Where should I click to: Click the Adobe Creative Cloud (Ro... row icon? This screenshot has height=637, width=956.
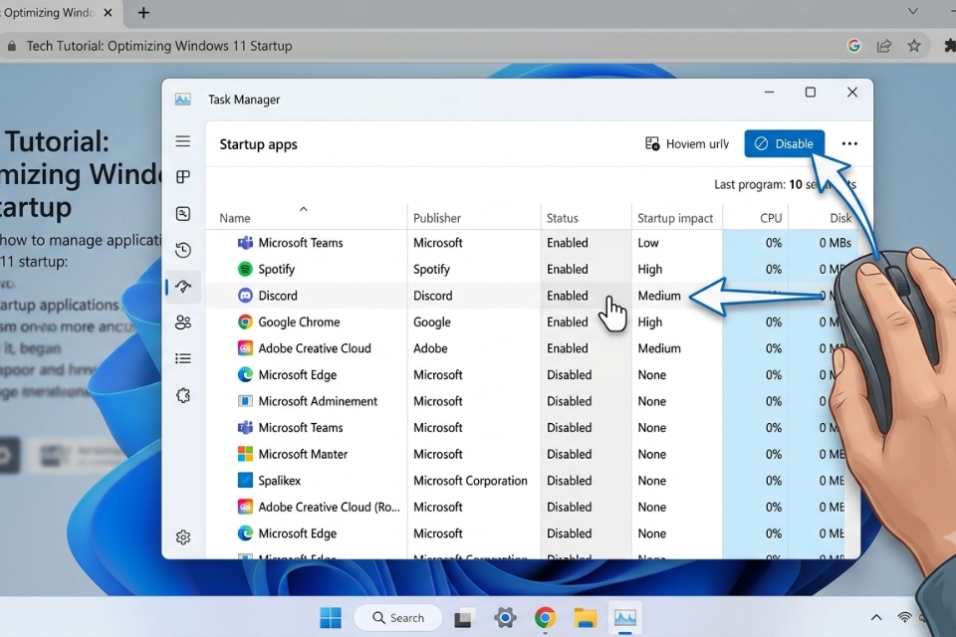[x=245, y=507]
